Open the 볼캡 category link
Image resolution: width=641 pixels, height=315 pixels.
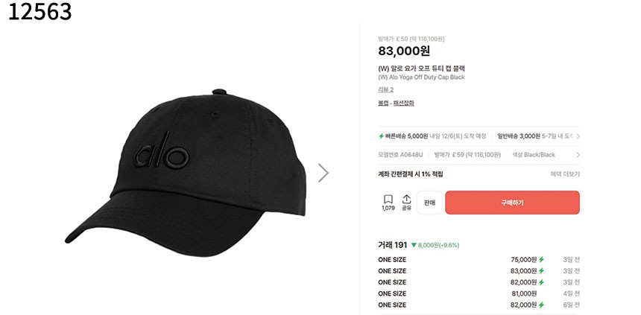tap(383, 103)
